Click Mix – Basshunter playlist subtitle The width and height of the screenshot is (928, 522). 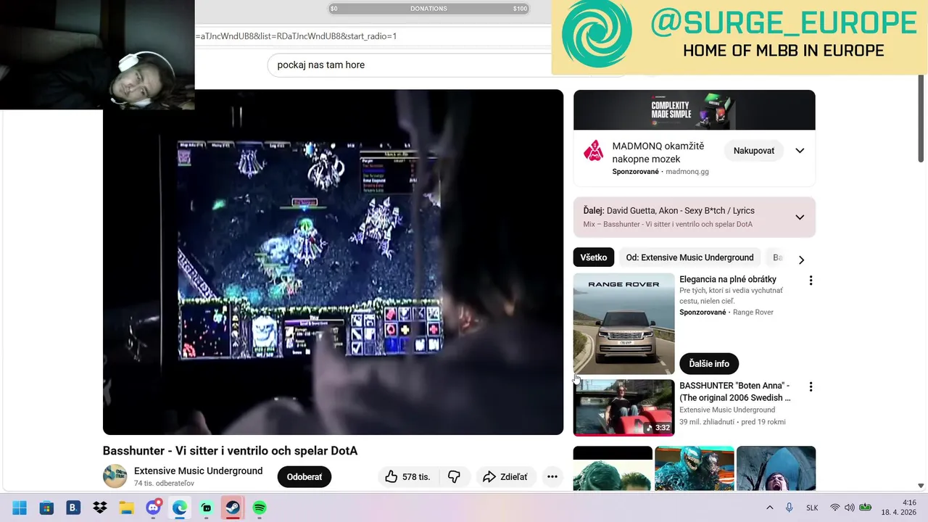pos(668,224)
